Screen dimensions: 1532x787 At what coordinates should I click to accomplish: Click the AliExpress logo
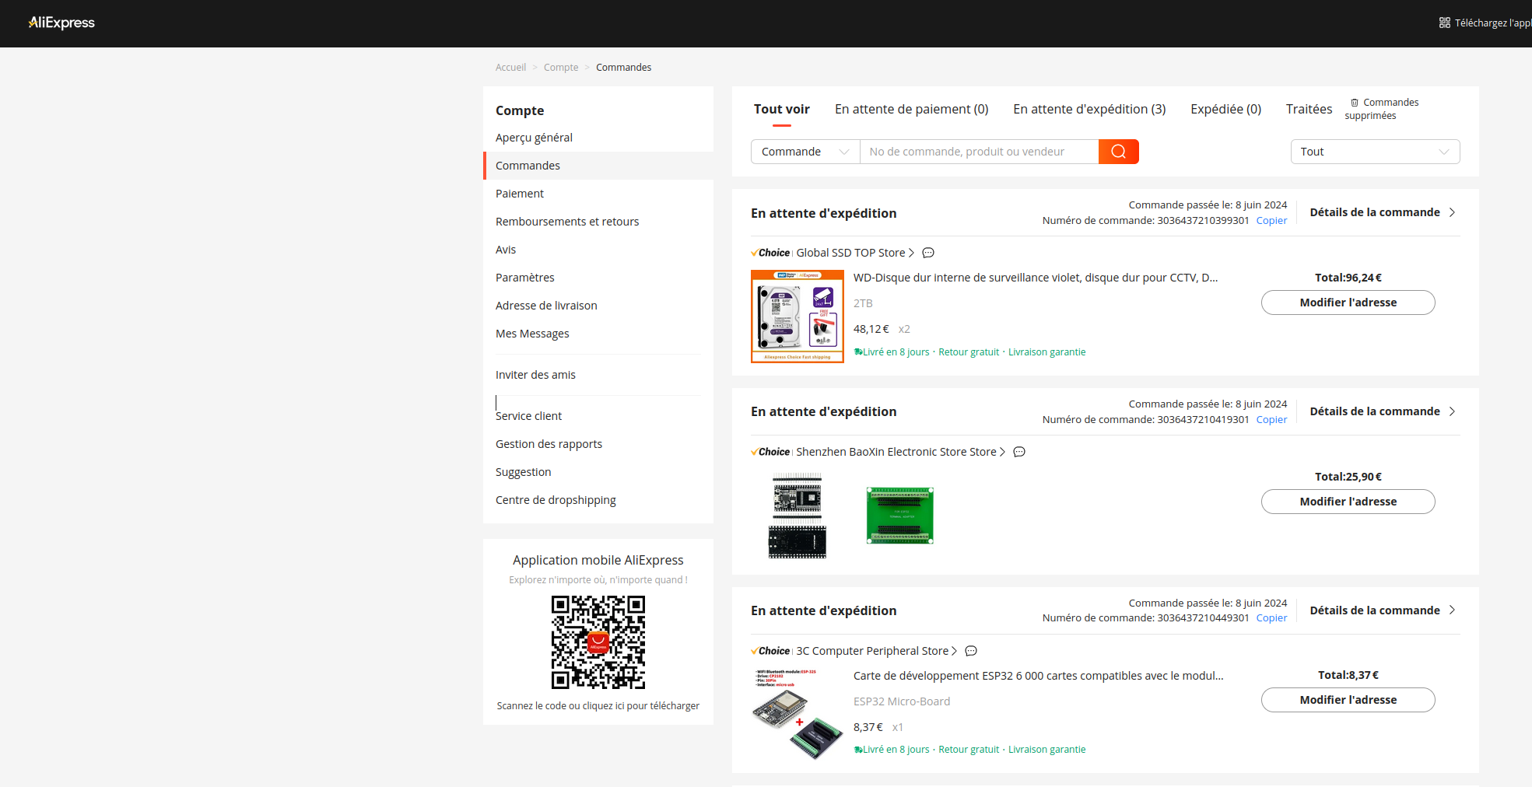point(61,23)
